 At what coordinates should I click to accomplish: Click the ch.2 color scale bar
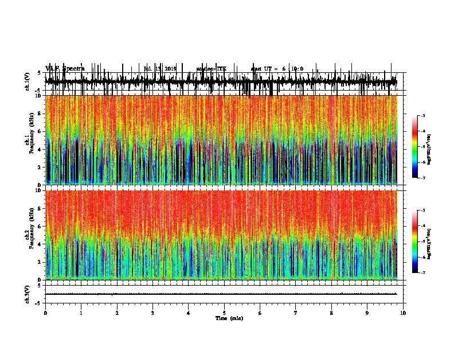[x=414, y=241]
